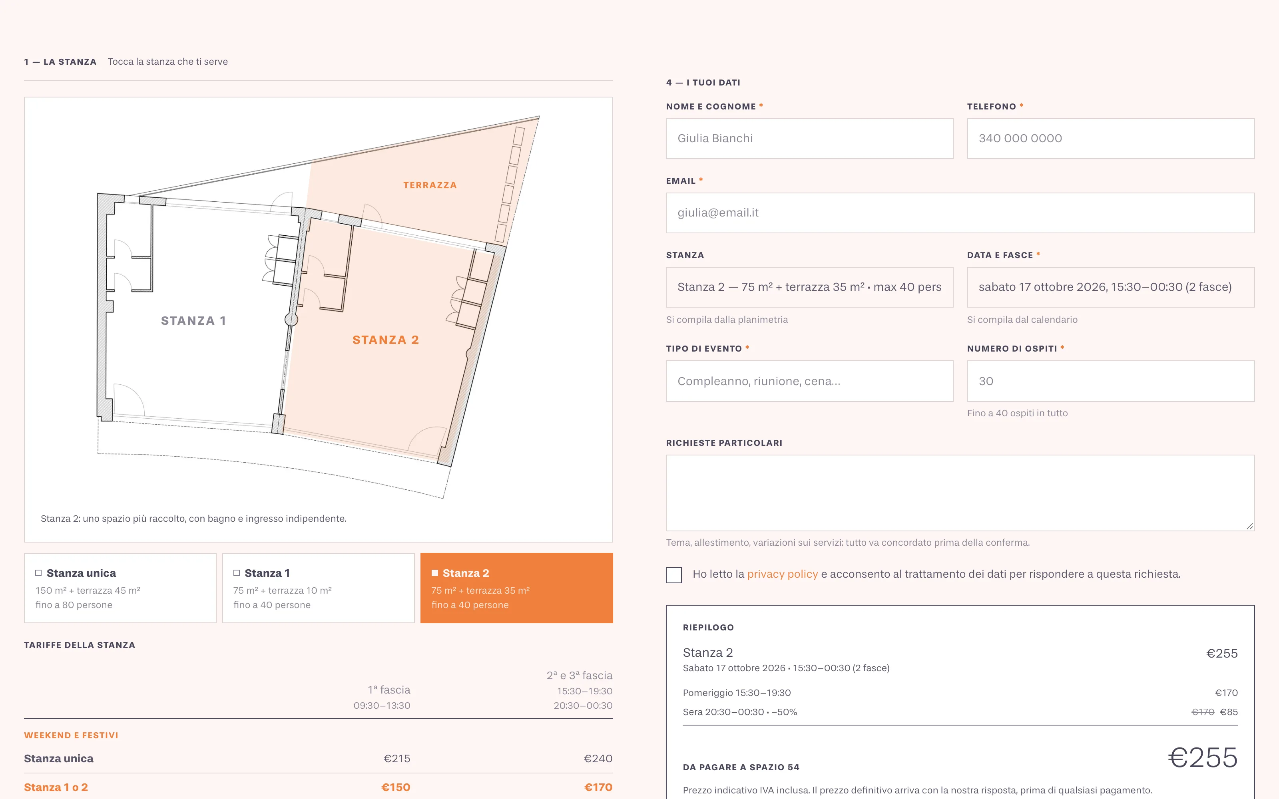The height and width of the screenshot is (799, 1279).
Task: Click the read-only Stanza field
Action: (x=810, y=287)
